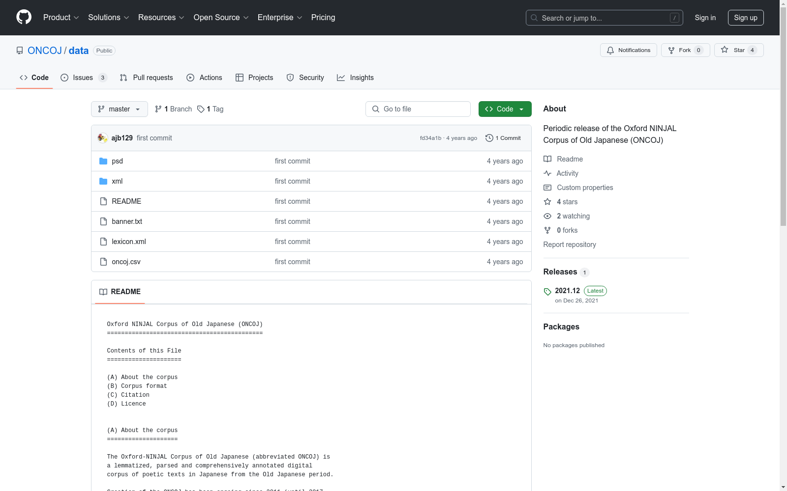787x491 pixels.
Task: View the 1 Branch link
Action: [173, 109]
